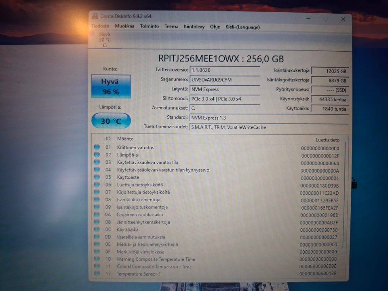Click the serial number field UJVSDVARUG9CYM
This screenshot has width=388, height=291.
coord(225,80)
